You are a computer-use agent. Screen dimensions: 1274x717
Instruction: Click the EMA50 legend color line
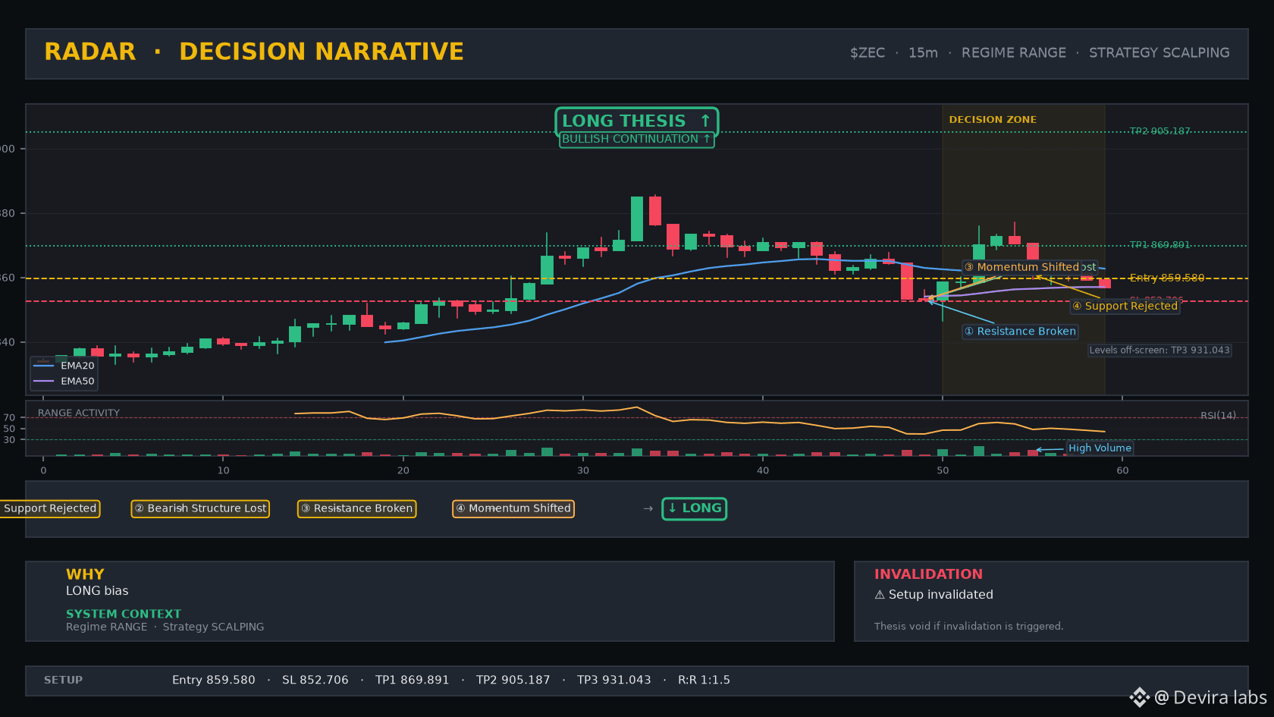coord(44,381)
